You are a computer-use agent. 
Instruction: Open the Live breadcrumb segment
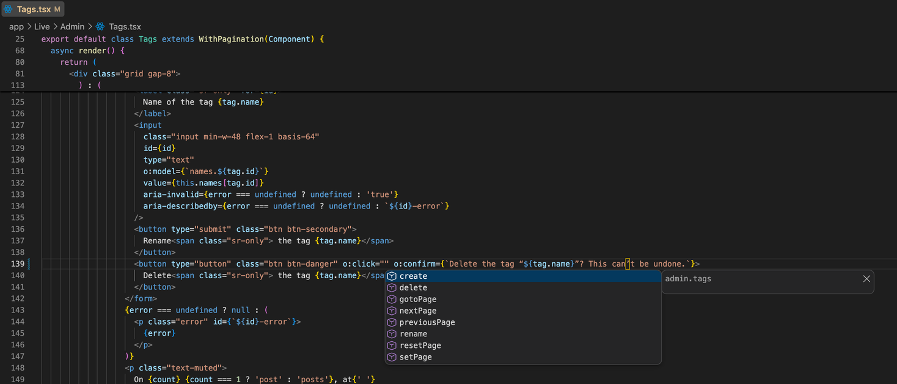pyautogui.click(x=42, y=26)
